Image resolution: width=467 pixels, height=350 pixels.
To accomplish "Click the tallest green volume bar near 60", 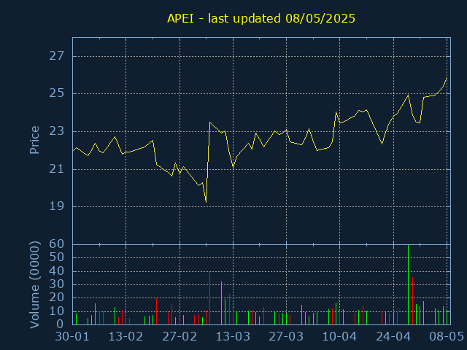I will pyautogui.click(x=408, y=284).
